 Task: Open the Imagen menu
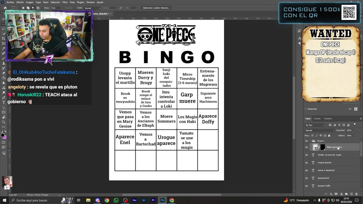[x=29, y=2]
